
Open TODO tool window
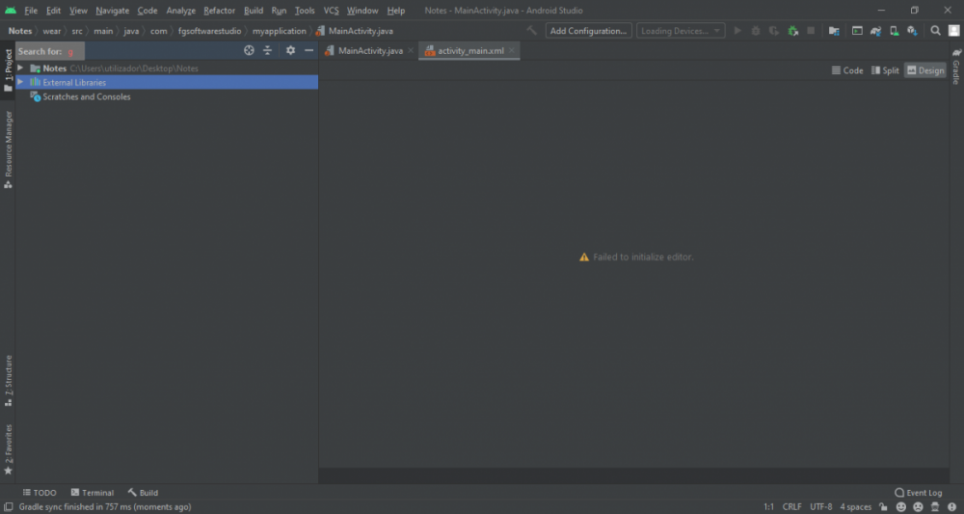coord(40,493)
